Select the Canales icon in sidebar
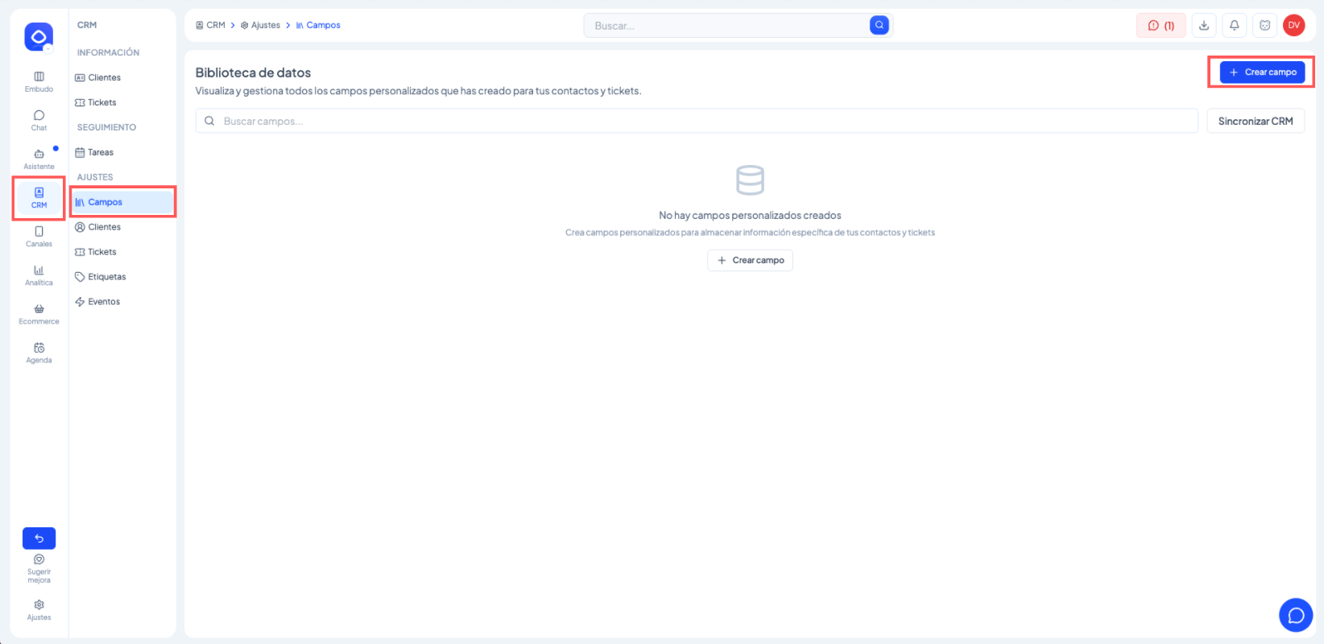The height and width of the screenshot is (644, 1324). 39,232
